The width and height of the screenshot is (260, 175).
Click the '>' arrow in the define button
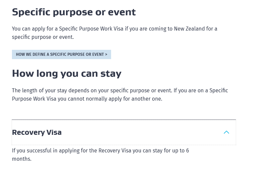106,54
